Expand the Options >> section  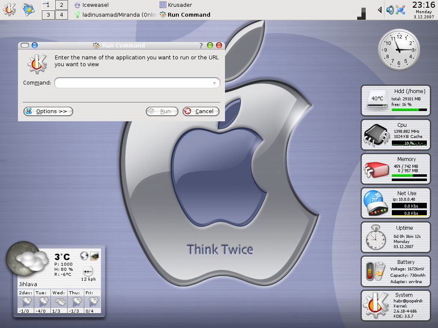48,111
